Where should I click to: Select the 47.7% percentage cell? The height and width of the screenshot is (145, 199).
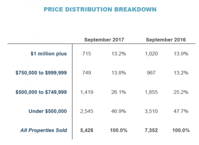[181, 111]
